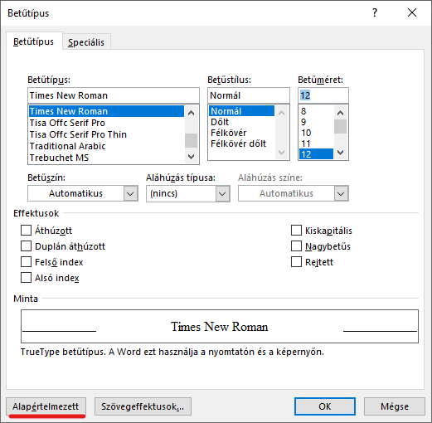Close the Betűtípus dialog

[x=412, y=12]
